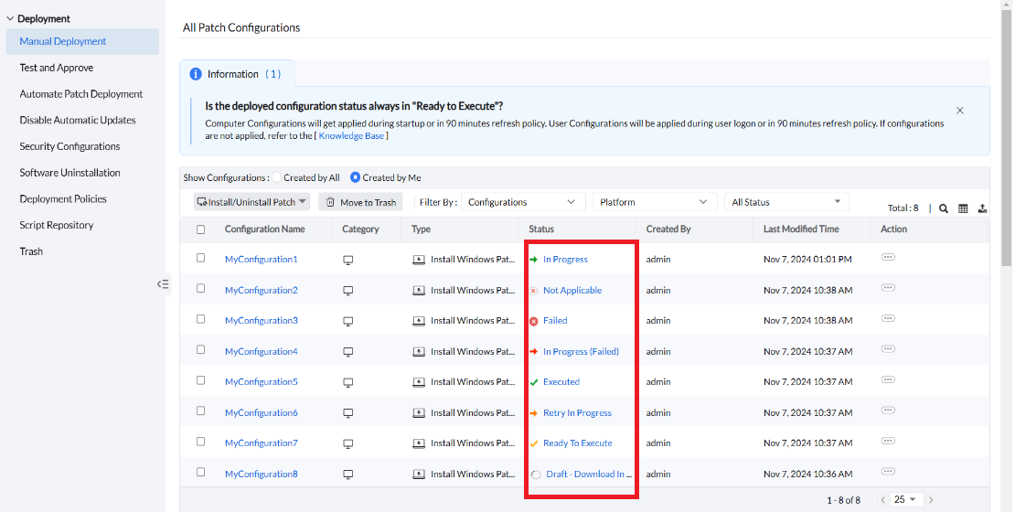Screen dimensions: 1026x512
Task: Tick the checkbox for MyConfiguration2
Action: [x=201, y=288]
